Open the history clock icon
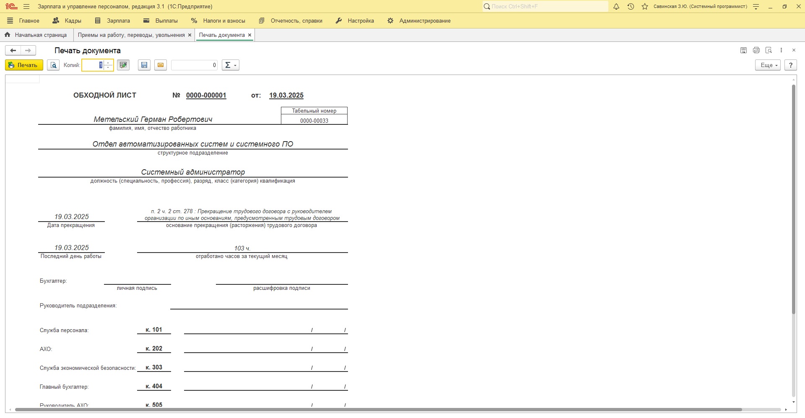The height and width of the screenshot is (418, 805). tap(631, 7)
